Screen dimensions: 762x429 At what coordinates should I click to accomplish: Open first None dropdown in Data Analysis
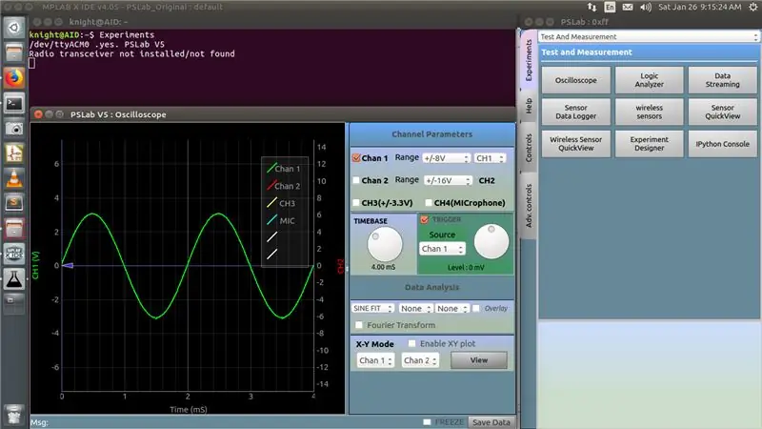[415, 308]
